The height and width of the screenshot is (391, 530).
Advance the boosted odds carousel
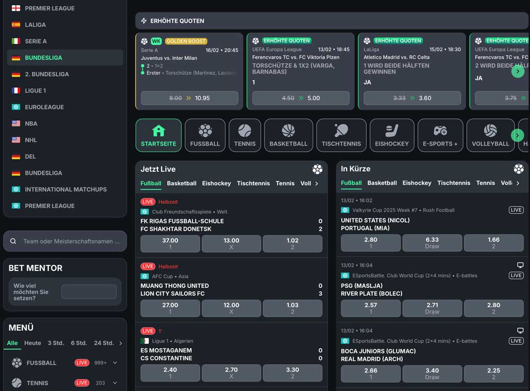(x=517, y=71)
